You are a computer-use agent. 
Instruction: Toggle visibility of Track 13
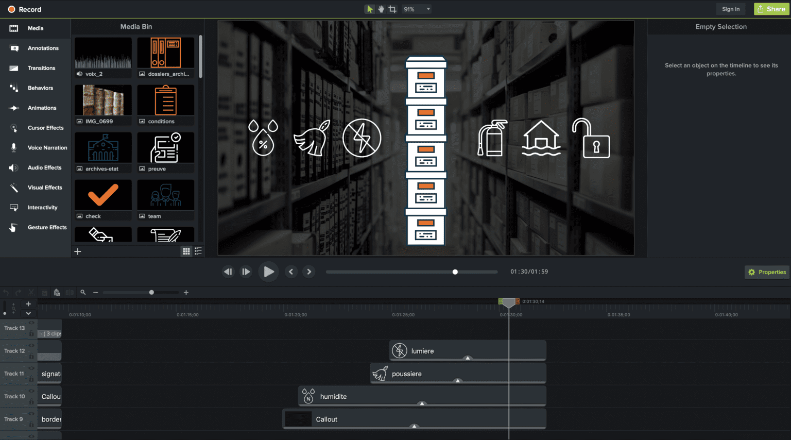(31, 323)
